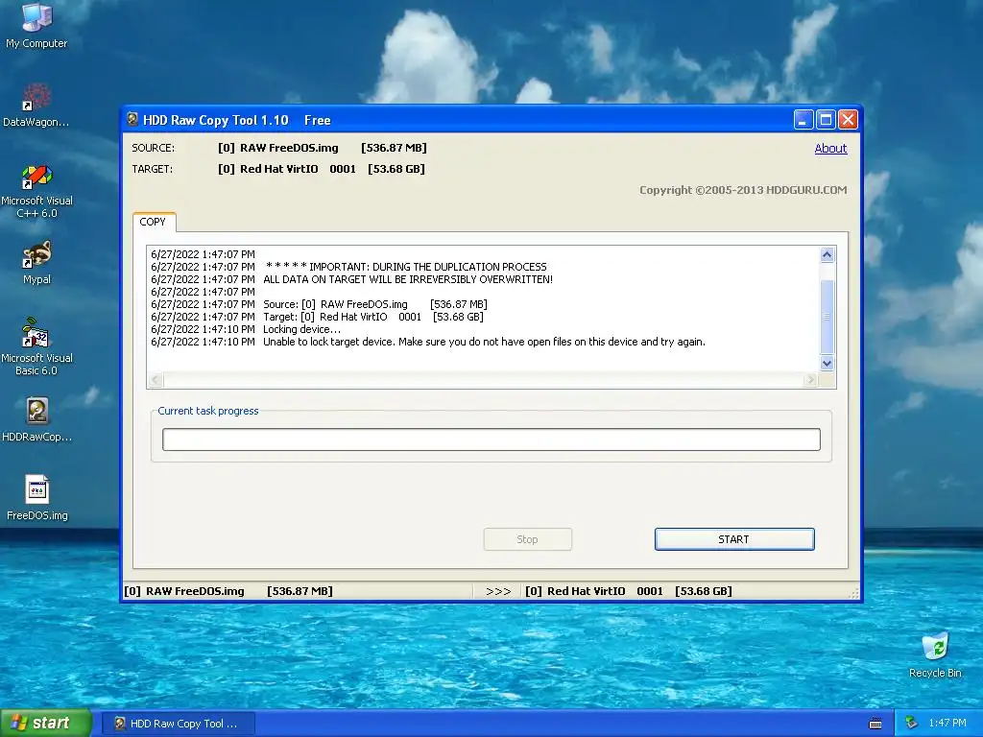The height and width of the screenshot is (737, 983).
Task: Click the SOURCE RAW FreeDOS.img header text
Action: (323, 148)
